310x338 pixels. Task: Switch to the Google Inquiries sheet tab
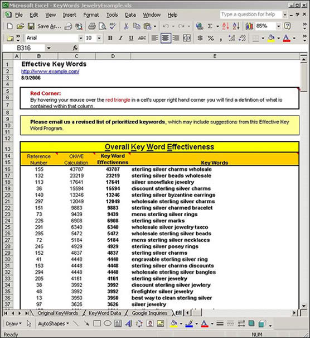[x=150, y=313]
